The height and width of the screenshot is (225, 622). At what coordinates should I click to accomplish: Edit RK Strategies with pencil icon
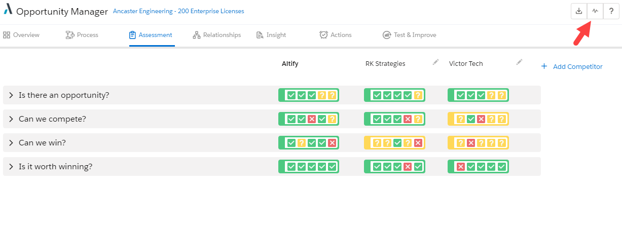pyautogui.click(x=435, y=62)
